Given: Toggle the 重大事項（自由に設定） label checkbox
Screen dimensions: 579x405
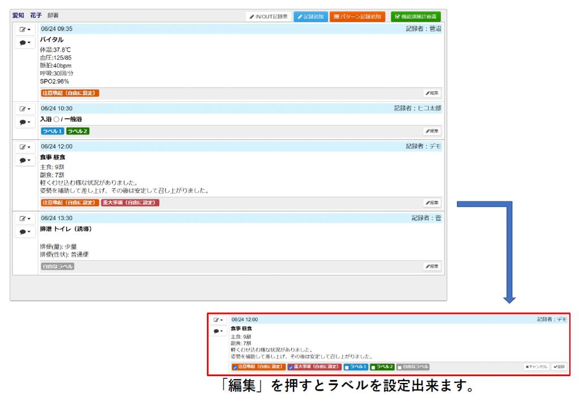Looking at the screenshot, I should click(x=290, y=367).
